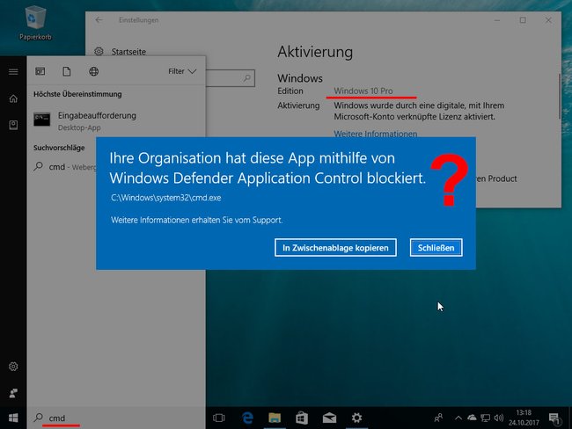Viewport: 572px width, 429px height.
Task: Click the Einstellungen window scrollbar
Action: pos(559,97)
